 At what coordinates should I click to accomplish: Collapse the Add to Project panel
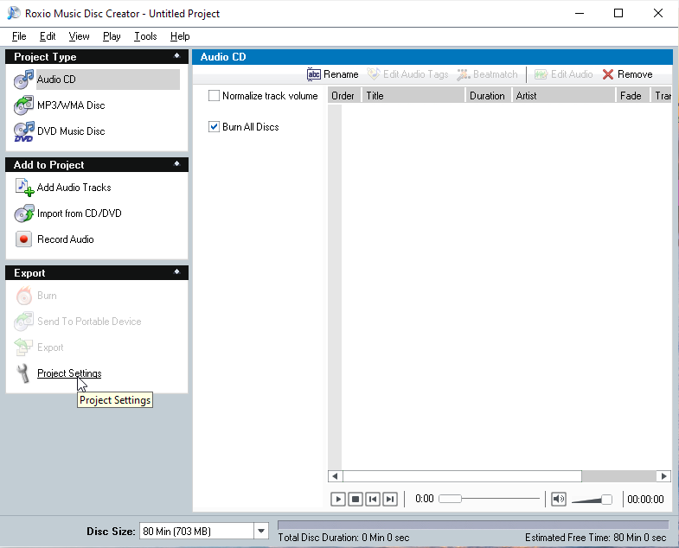(176, 164)
